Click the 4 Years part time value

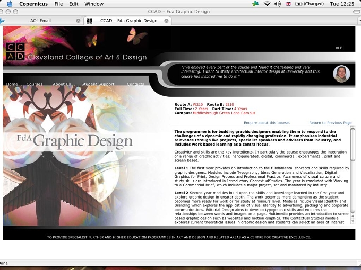pos(240,109)
